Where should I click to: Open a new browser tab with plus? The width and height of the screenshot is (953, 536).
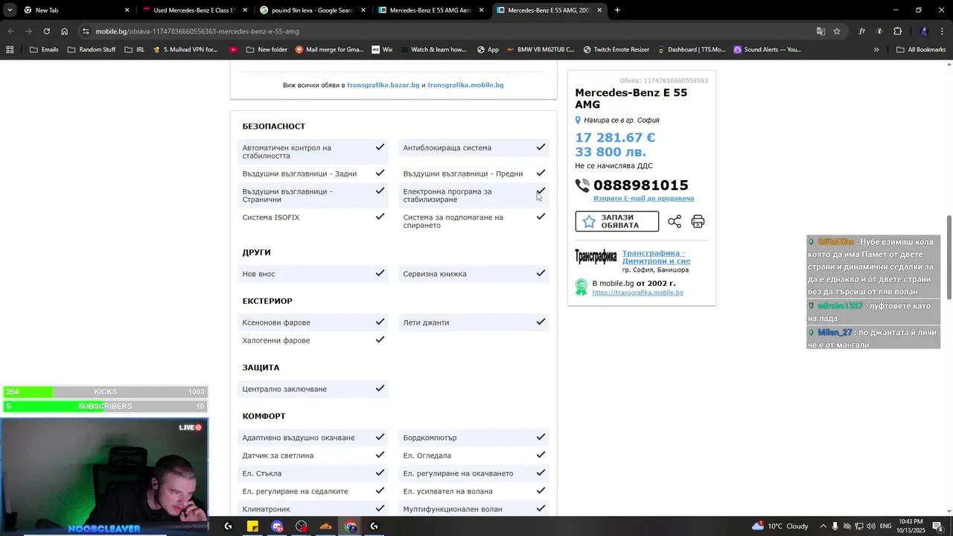pos(617,10)
